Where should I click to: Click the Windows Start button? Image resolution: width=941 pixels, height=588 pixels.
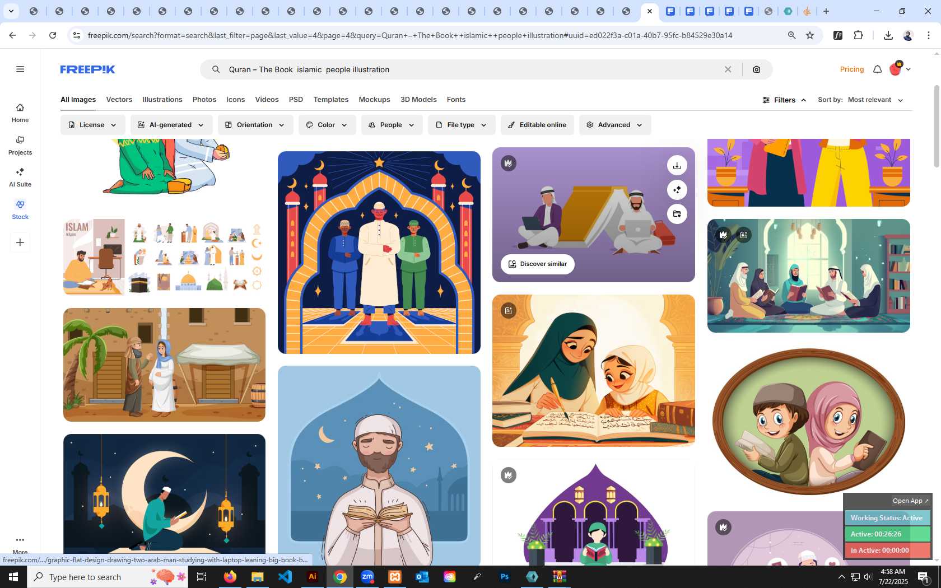tap(13, 577)
